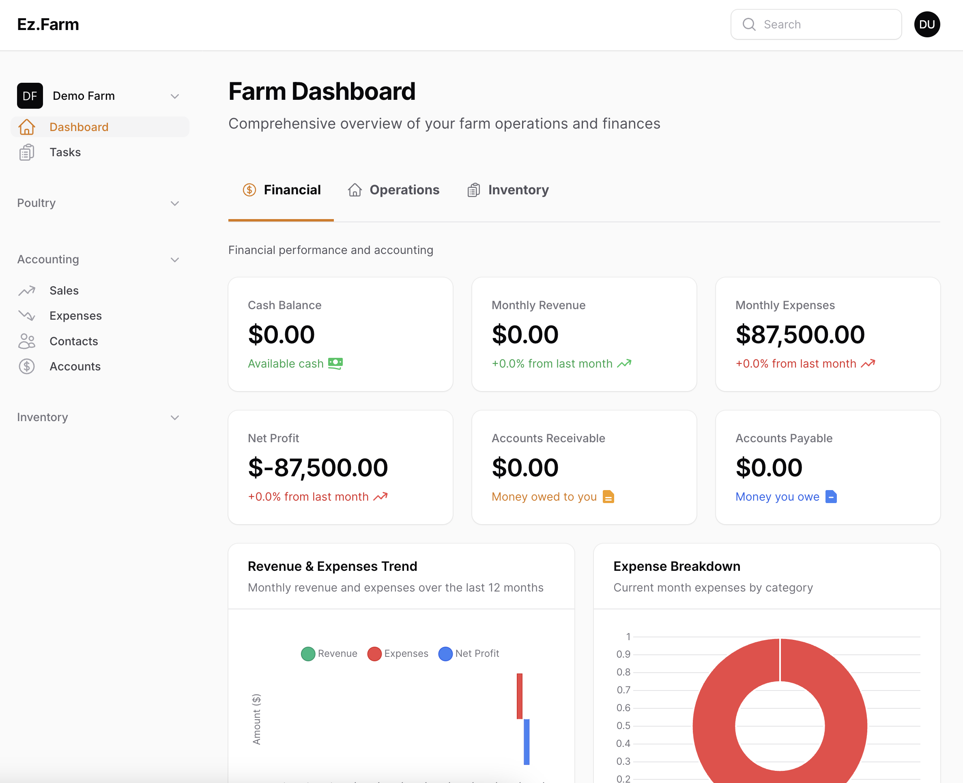The image size is (963, 783).
Task: Click the Net Profit red trend arrow
Action: coord(380,497)
